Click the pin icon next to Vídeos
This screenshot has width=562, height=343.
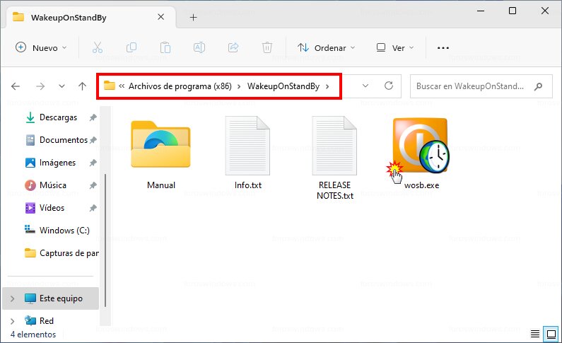point(93,208)
